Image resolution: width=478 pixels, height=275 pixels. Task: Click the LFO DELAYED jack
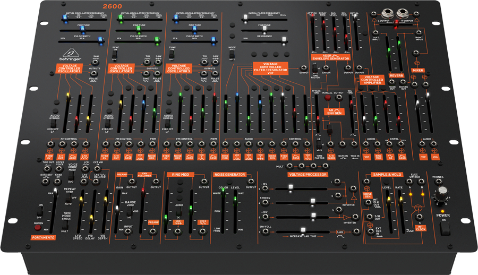pyautogui.click(x=96, y=182)
